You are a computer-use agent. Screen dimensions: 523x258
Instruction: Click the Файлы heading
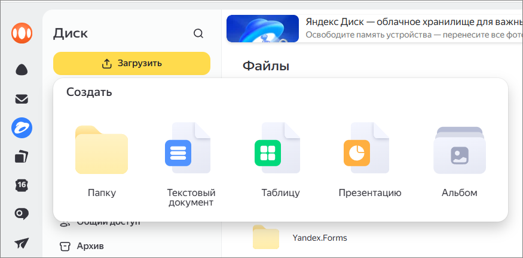pos(266,66)
